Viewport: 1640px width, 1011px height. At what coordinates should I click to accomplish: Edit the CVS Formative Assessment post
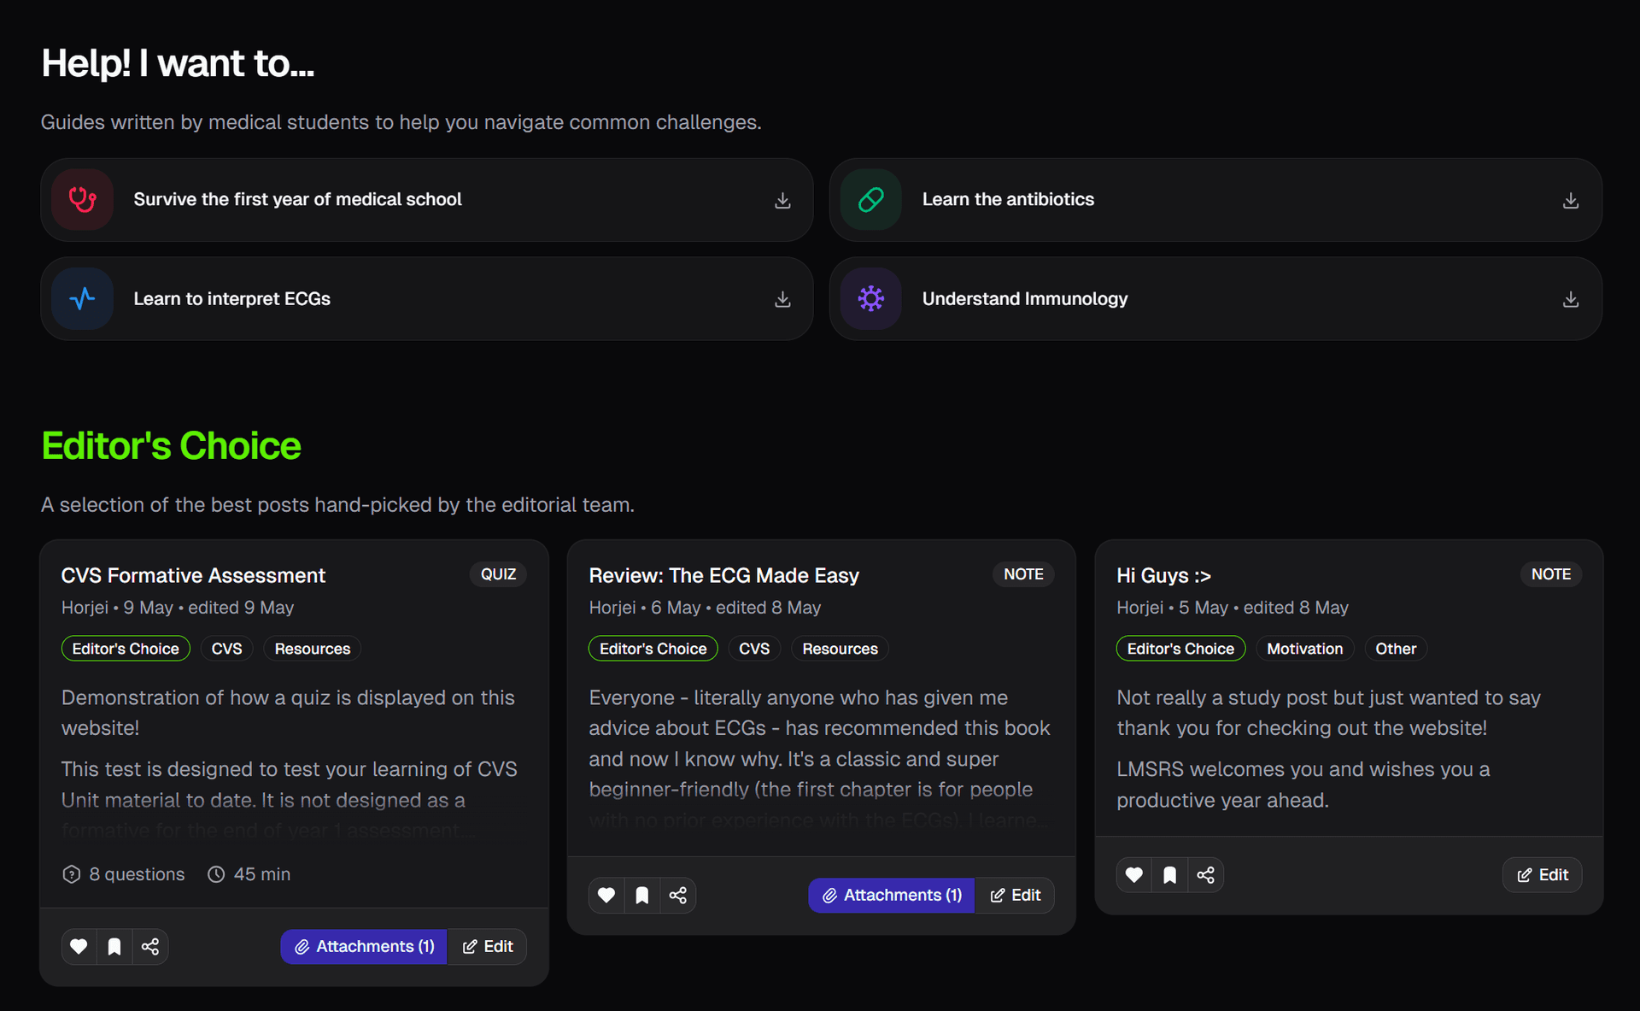click(487, 946)
